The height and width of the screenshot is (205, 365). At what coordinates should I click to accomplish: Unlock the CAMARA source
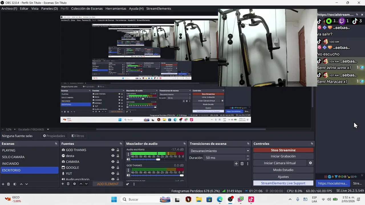(118, 162)
